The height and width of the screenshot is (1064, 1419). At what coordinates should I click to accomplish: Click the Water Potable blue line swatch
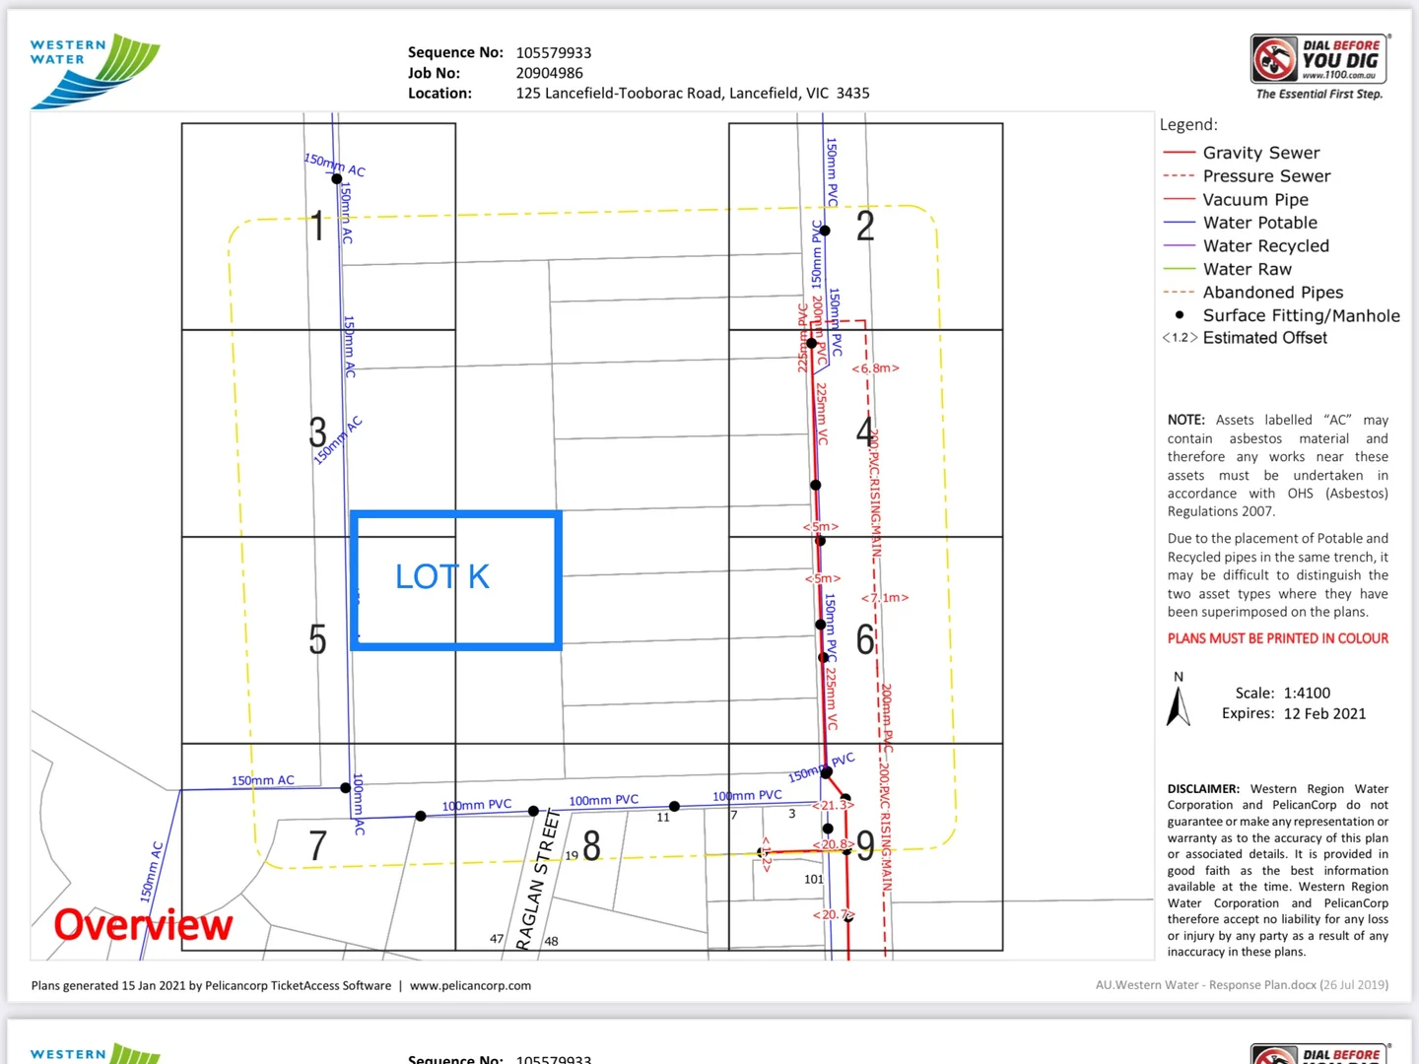pos(1180,223)
